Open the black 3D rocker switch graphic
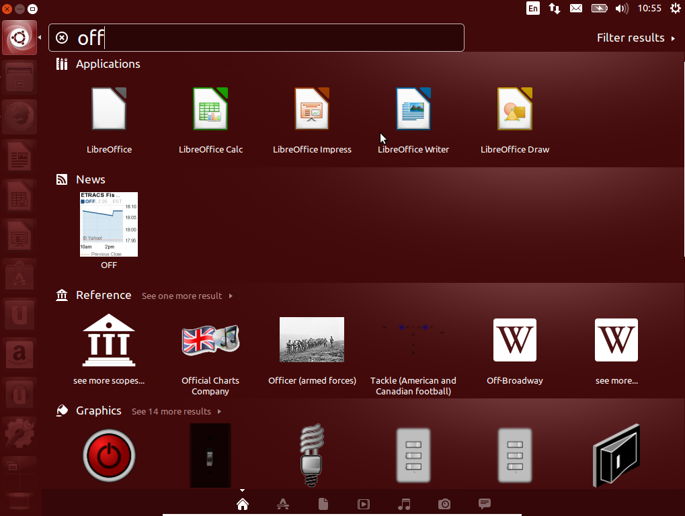The image size is (685, 516). pos(616,456)
